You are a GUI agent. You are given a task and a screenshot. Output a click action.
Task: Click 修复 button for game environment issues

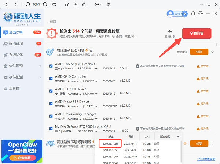(x=199, y=144)
